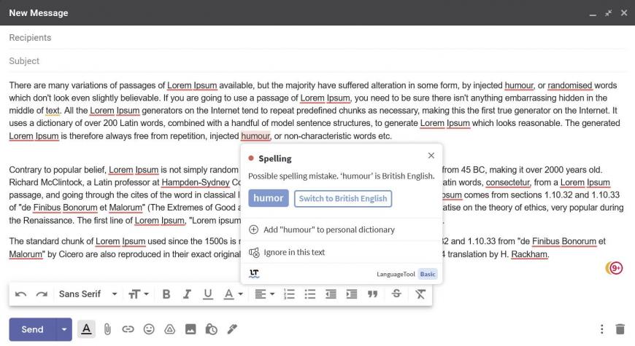Toggle italic formatting

[x=187, y=294]
